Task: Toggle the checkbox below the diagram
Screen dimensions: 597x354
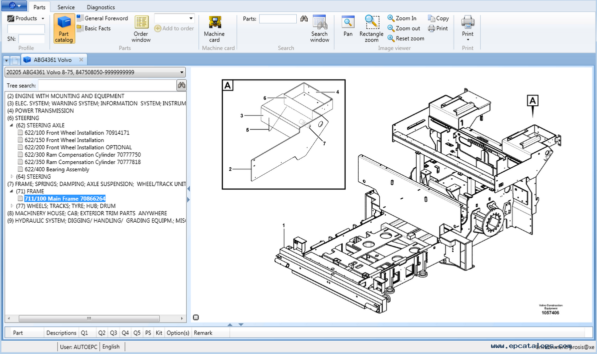Action: coord(196,317)
